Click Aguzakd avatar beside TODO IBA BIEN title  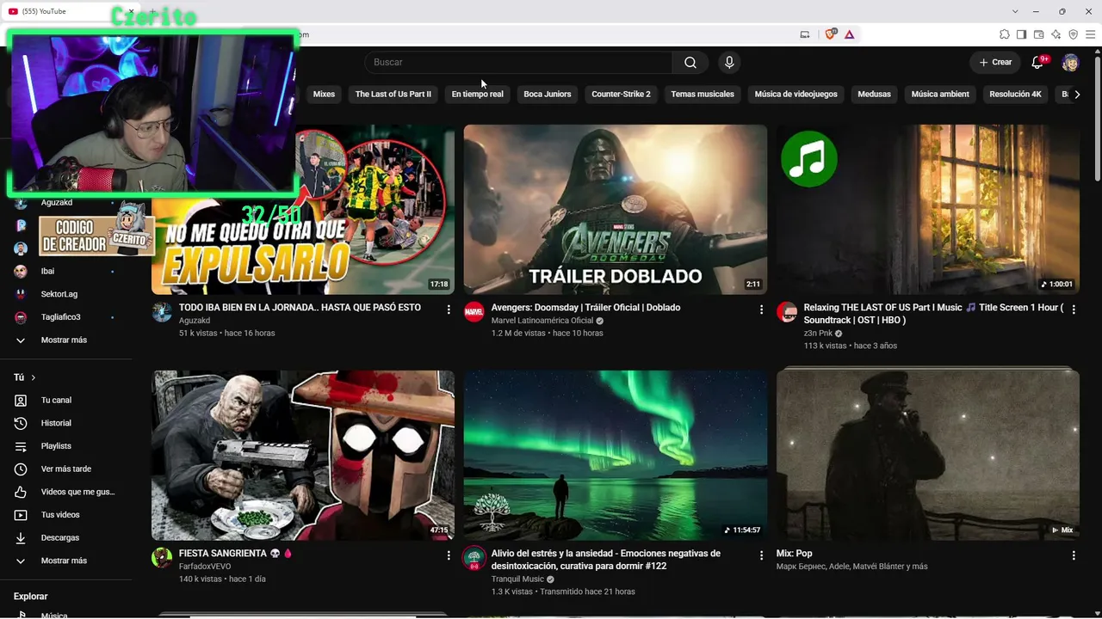pyautogui.click(x=162, y=311)
